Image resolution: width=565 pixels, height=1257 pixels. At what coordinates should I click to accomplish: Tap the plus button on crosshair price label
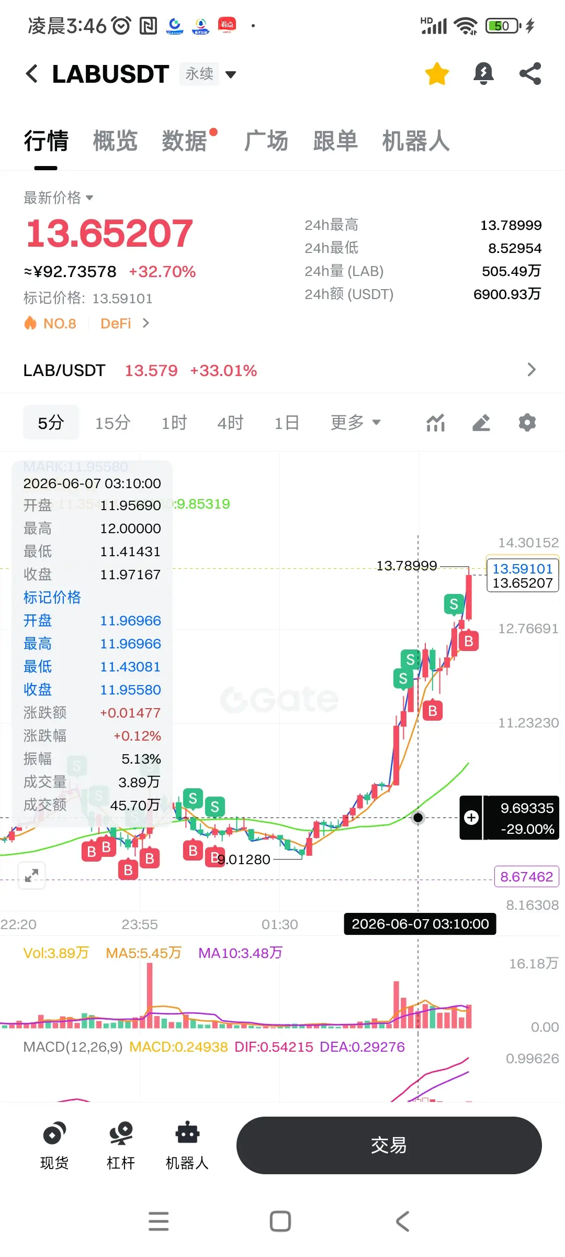coord(471,818)
